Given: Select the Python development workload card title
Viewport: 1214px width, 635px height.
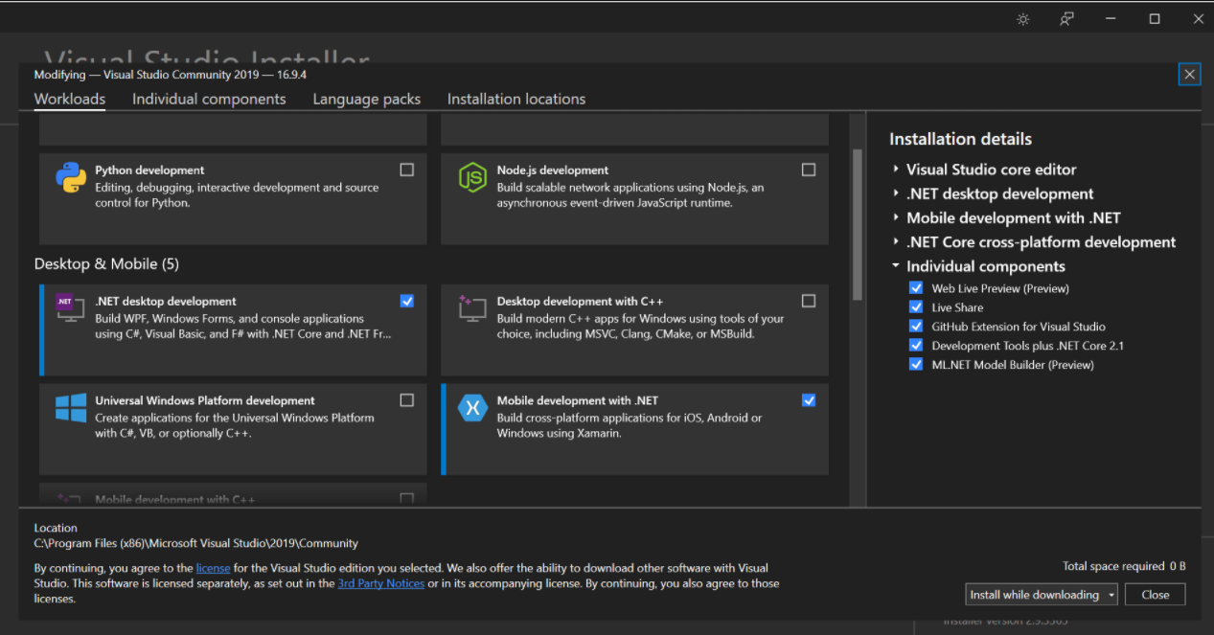Looking at the screenshot, I should pos(149,170).
